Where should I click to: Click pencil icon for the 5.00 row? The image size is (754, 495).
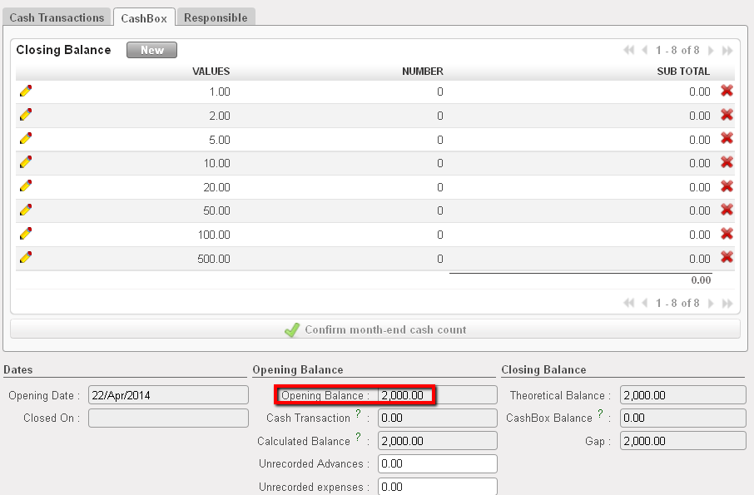(x=25, y=139)
